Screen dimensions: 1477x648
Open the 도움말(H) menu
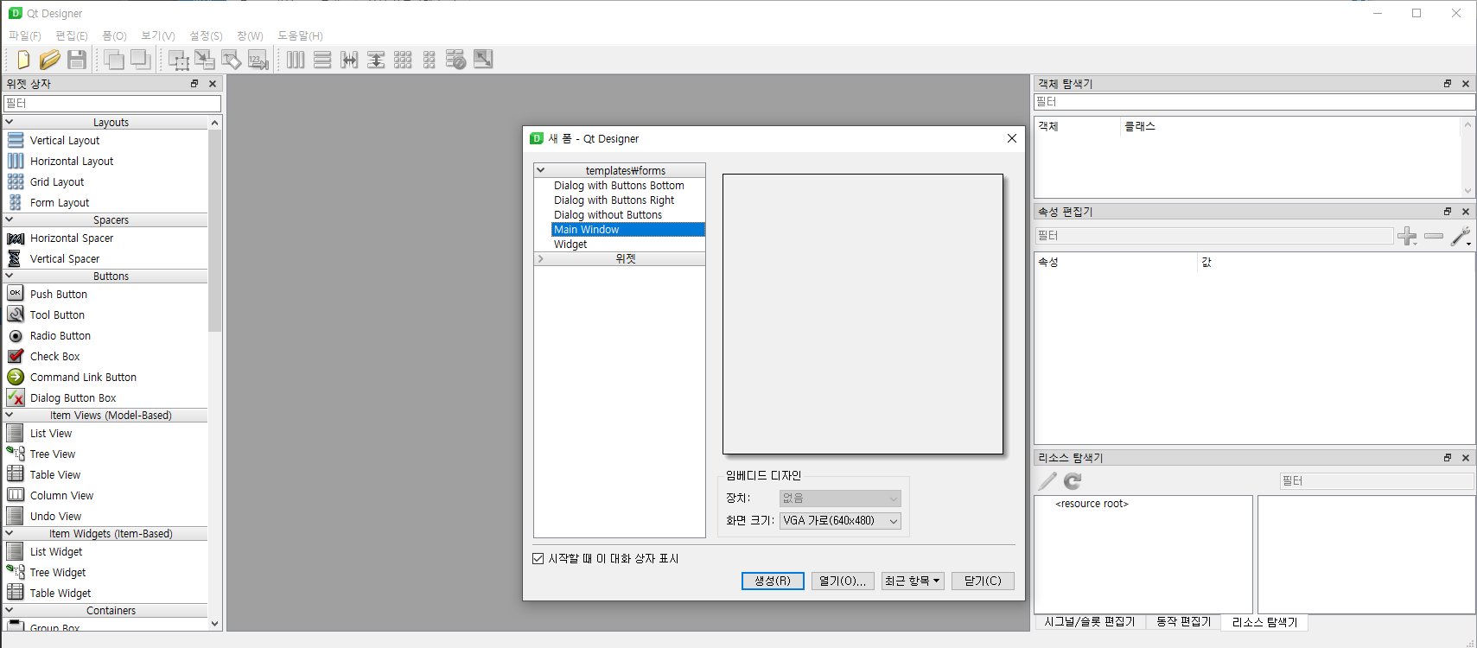click(x=300, y=35)
